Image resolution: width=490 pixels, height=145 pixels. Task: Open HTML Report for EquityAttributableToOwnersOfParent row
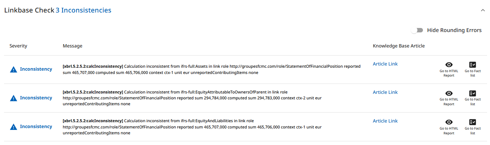click(449, 98)
